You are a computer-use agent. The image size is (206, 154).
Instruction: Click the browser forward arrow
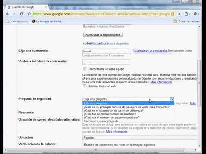pos(14,14)
